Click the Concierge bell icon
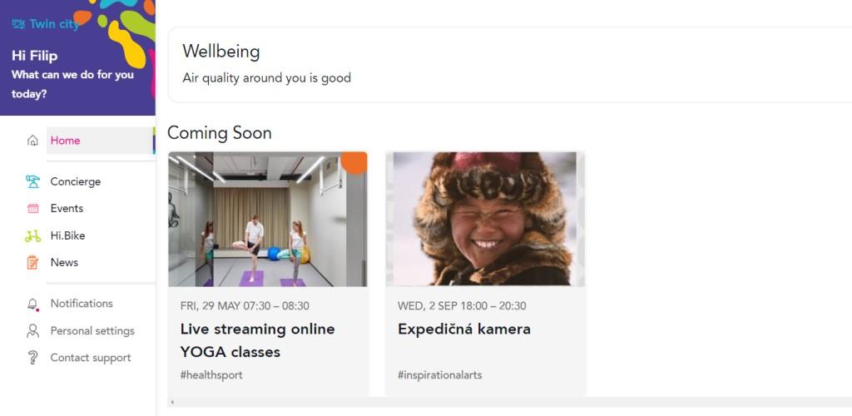Image resolution: width=852 pixels, height=416 pixels. (32, 181)
